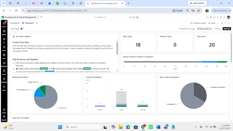233x131 pixels.
Task: Show hidden system tray icons chevron
Action: (x=196, y=127)
